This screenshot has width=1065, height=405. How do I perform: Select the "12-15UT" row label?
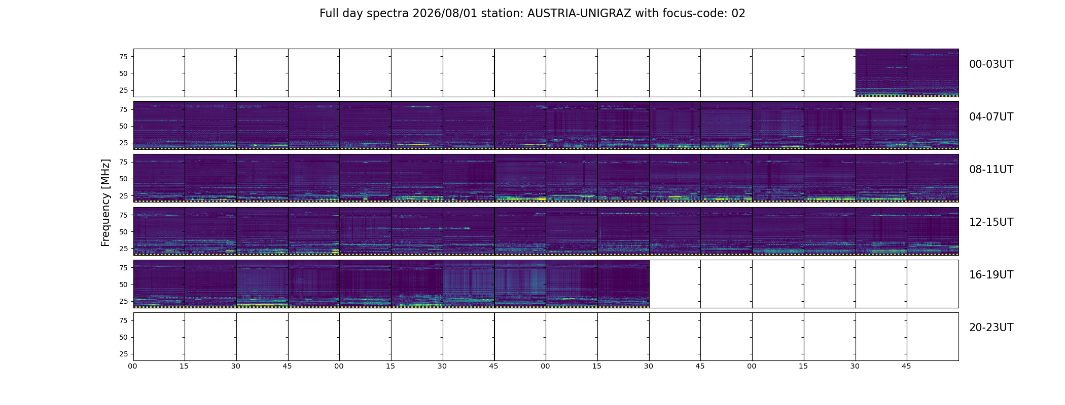(991, 222)
